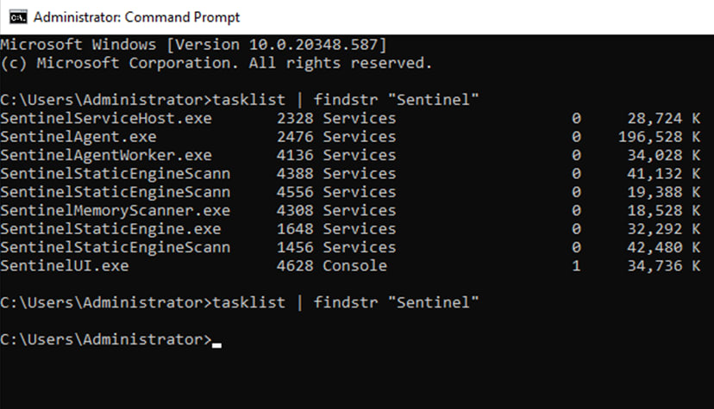Click the SentinelStaticEngine.exe entry

[x=110, y=229]
